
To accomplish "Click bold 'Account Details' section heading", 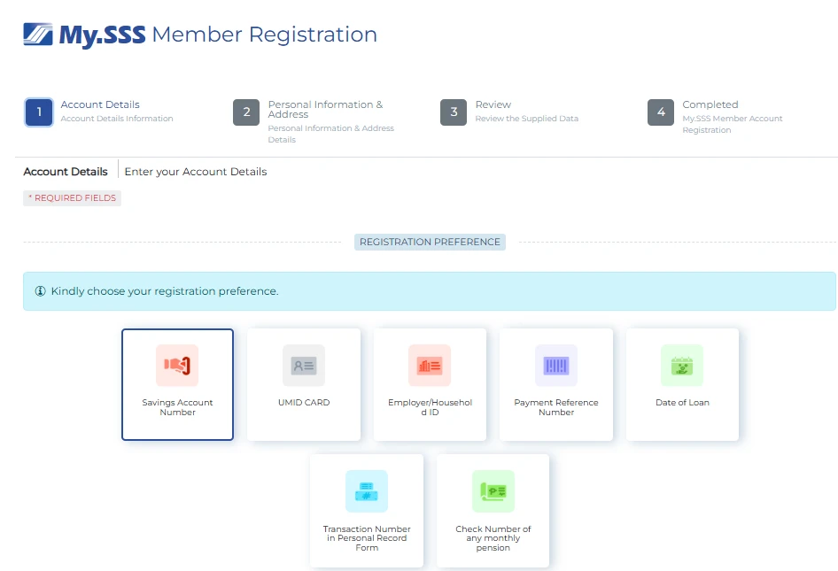I will [x=66, y=172].
